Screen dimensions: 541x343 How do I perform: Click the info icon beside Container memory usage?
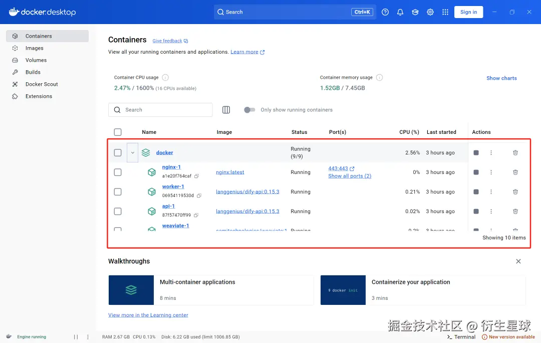(379, 77)
